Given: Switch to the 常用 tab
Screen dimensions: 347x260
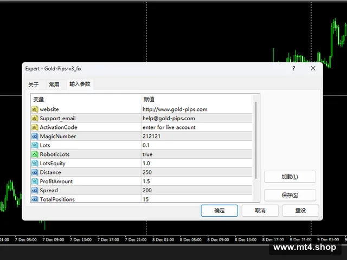Looking at the screenshot, I should (x=54, y=84).
